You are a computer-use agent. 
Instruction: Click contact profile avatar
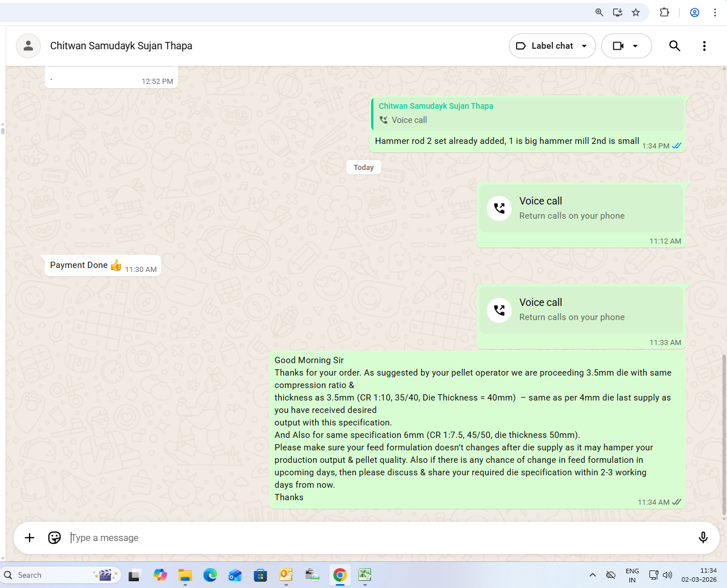pyautogui.click(x=28, y=46)
